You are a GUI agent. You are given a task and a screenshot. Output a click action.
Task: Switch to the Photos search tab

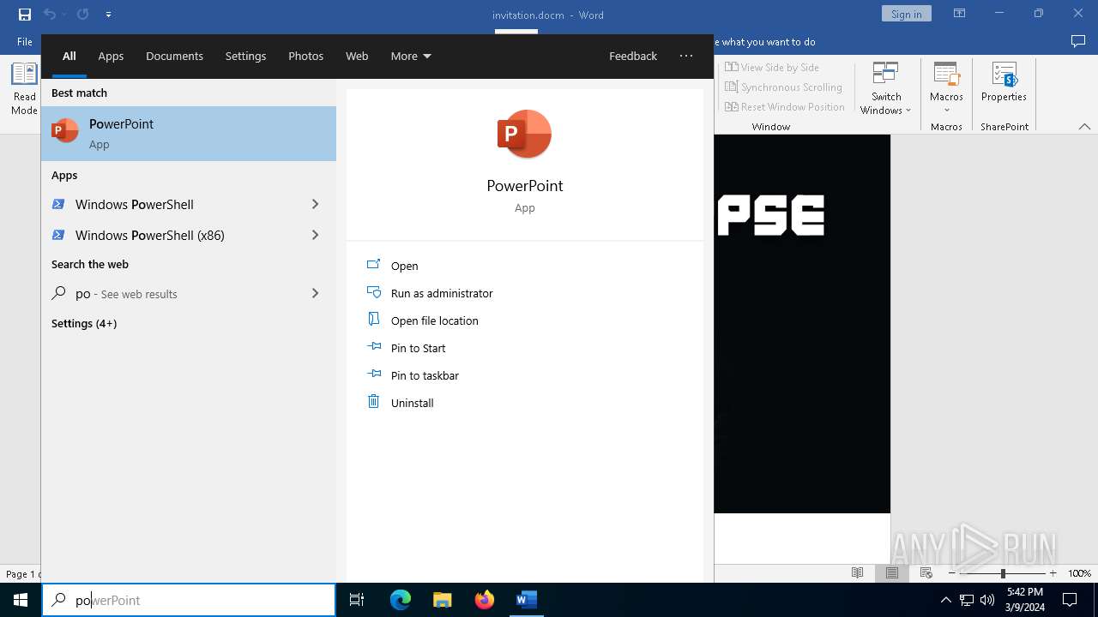[x=305, y=56]
